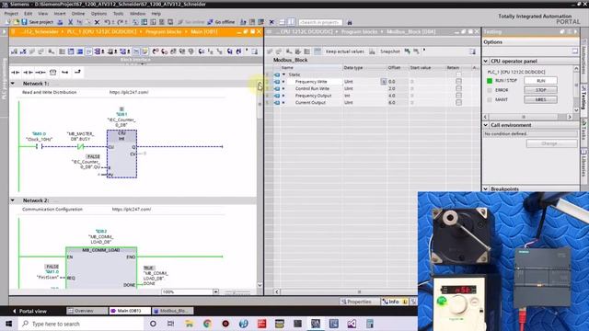The width and height of the screenshot is (589, 331).
Task: Collapse the Static group in Modbus_Block
Action: tap(284, 74)
